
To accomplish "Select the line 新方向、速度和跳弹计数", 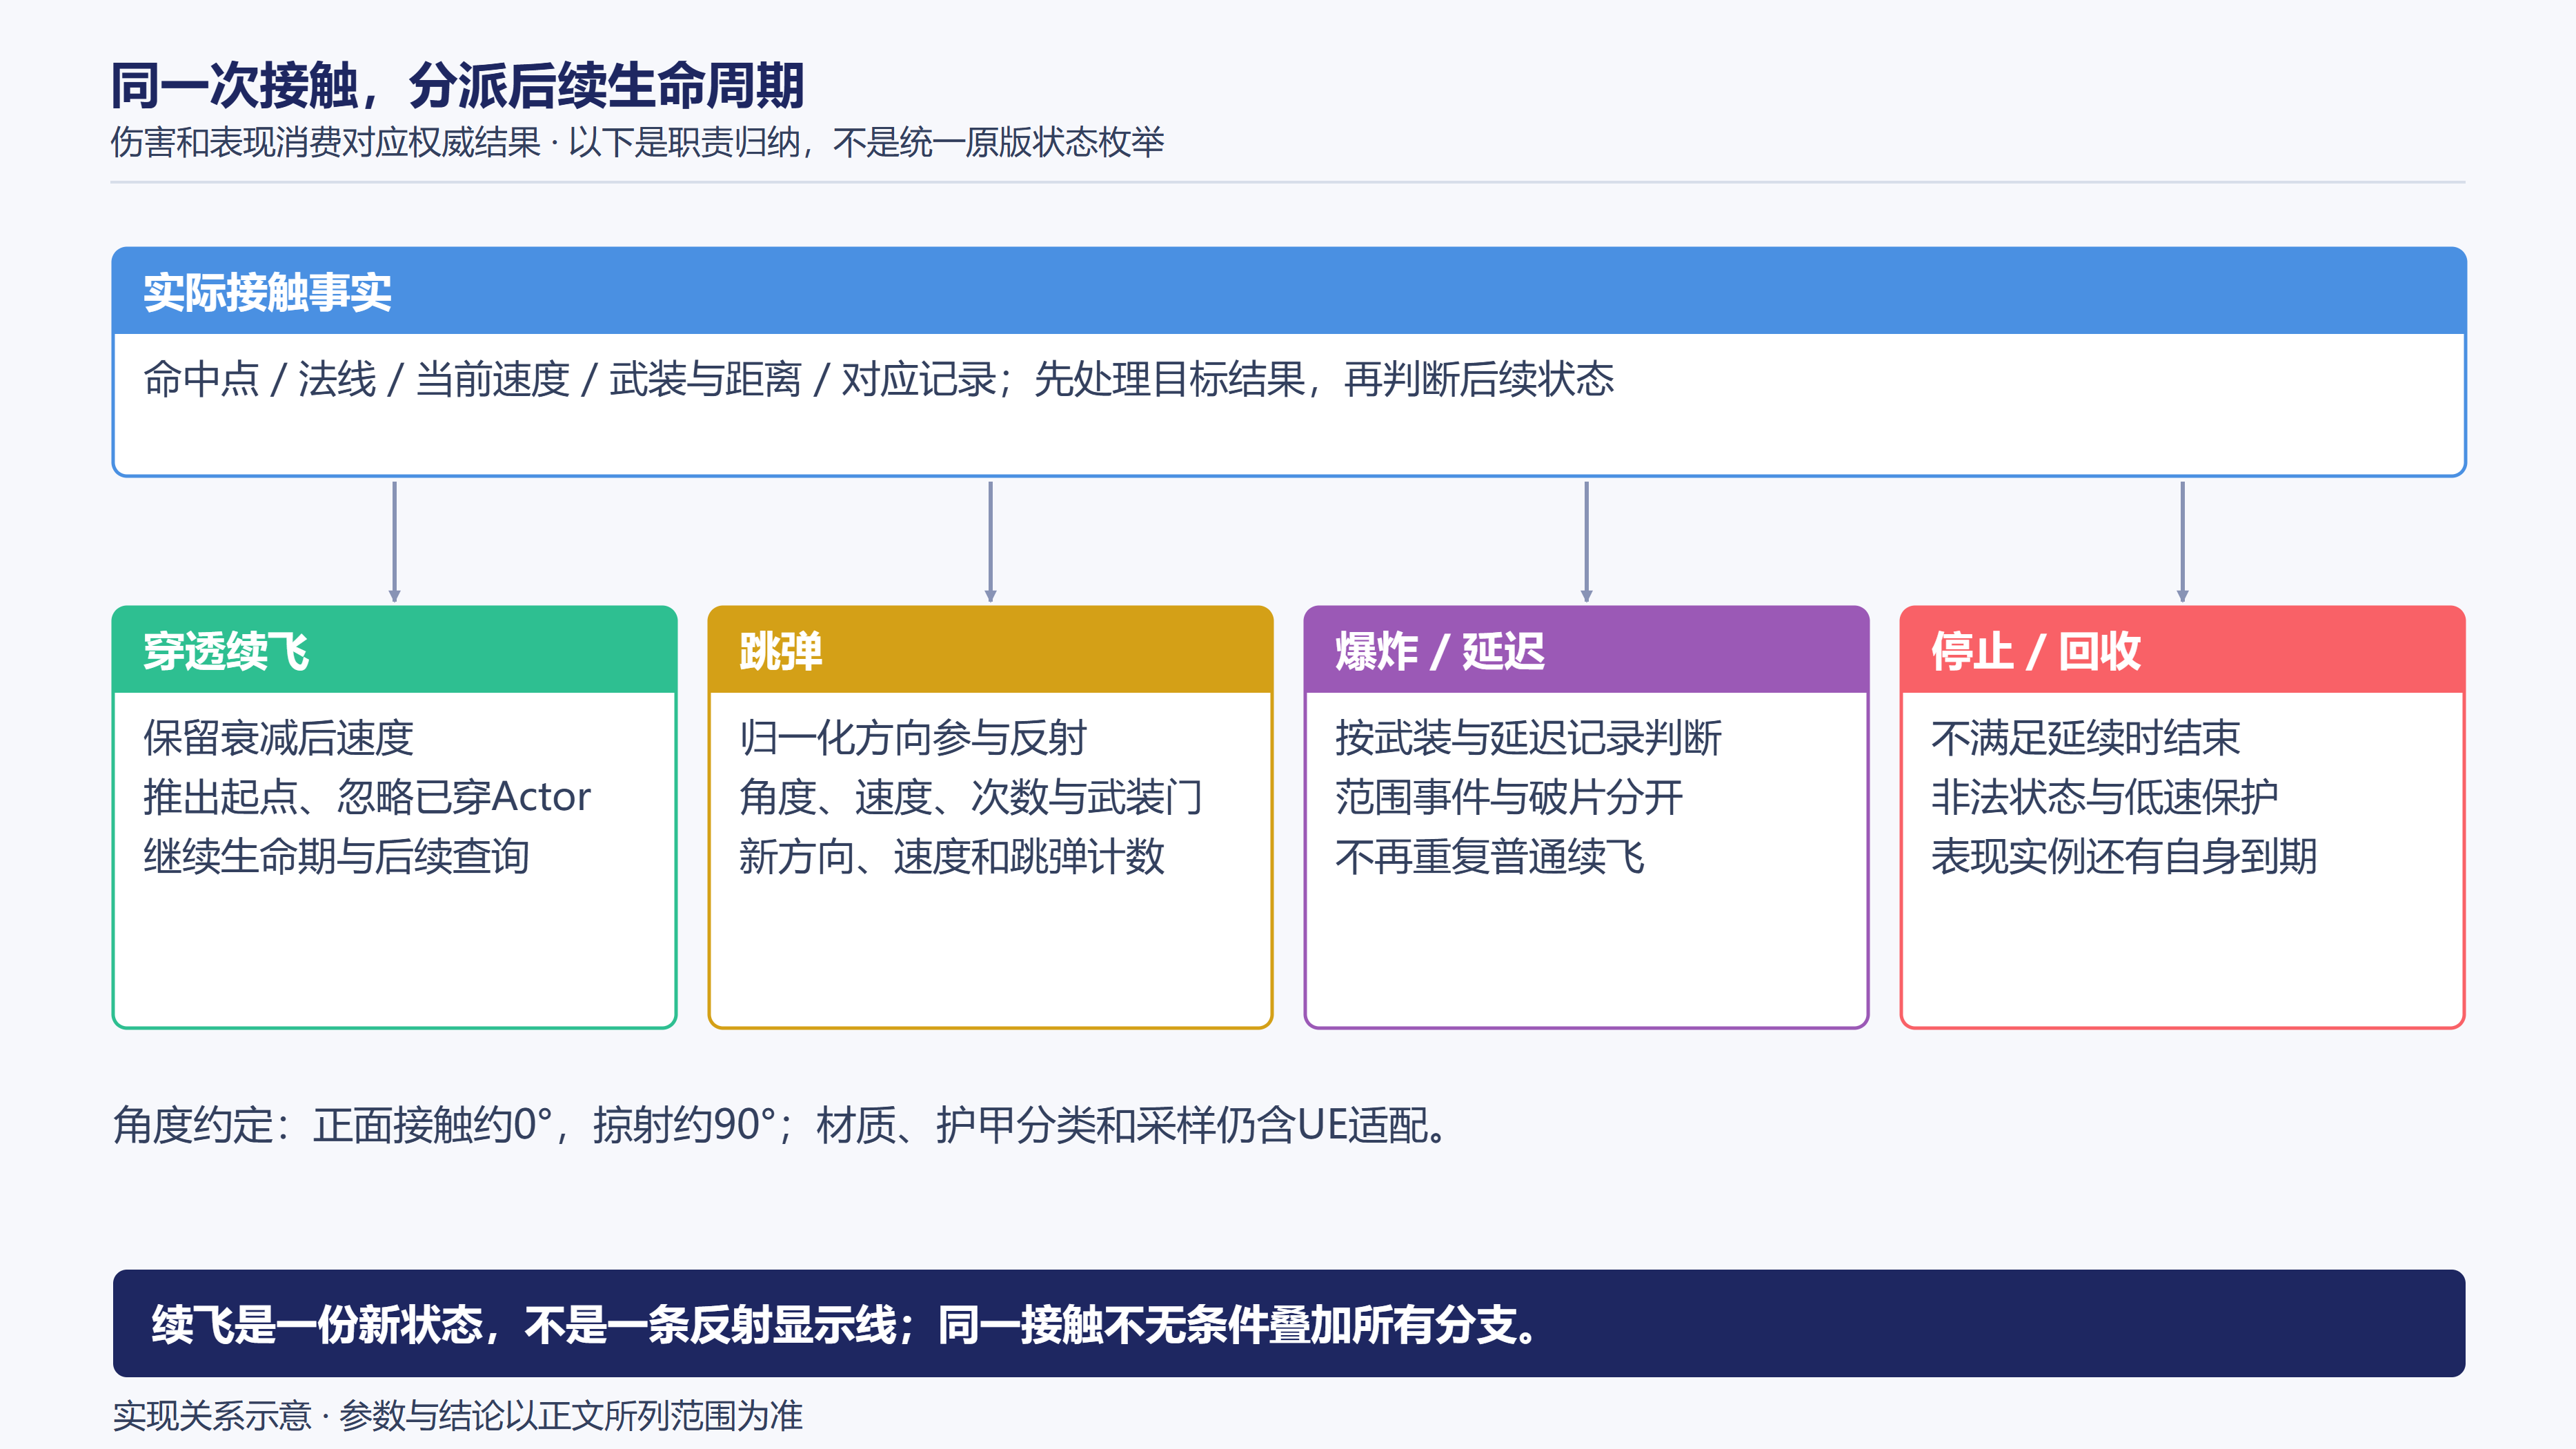I will (951, 856).
